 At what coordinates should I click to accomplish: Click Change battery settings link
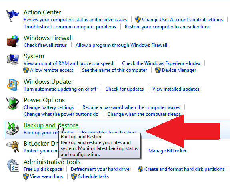point(48,107)
